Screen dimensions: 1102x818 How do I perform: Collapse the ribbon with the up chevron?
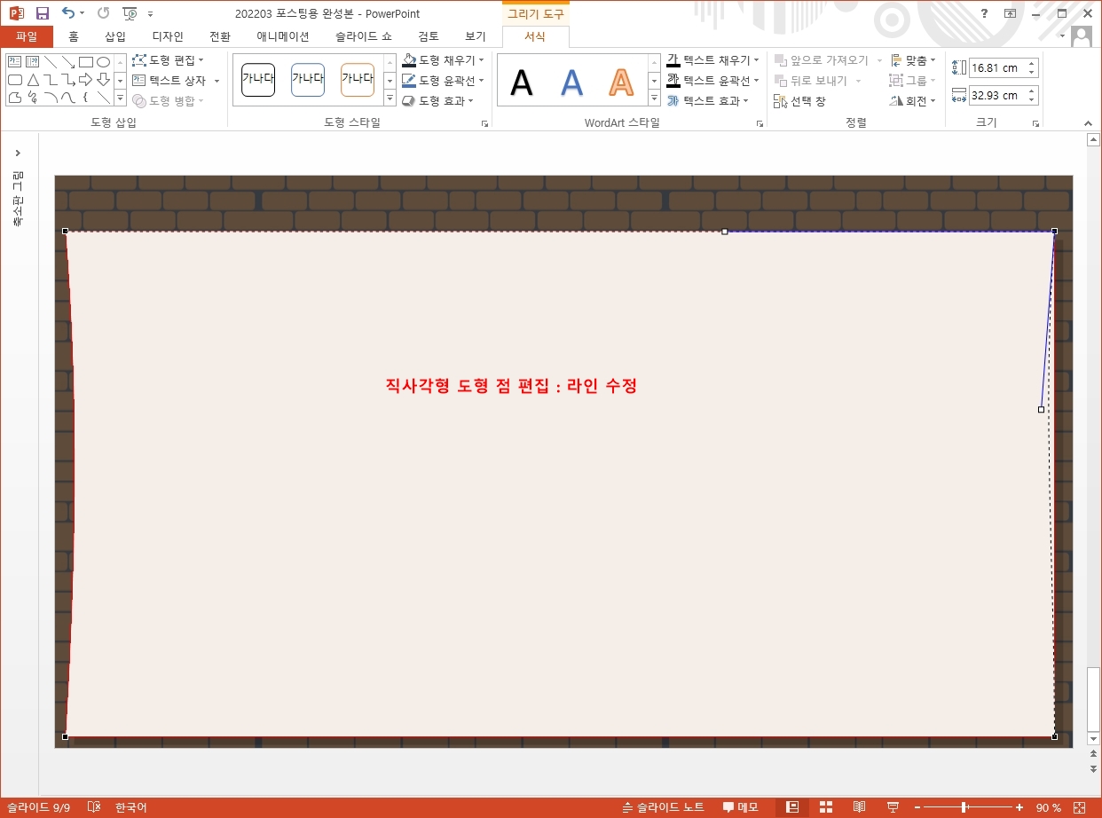tap(1088, 123)
